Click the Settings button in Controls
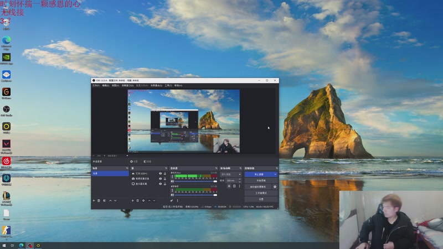 point(261,199)
